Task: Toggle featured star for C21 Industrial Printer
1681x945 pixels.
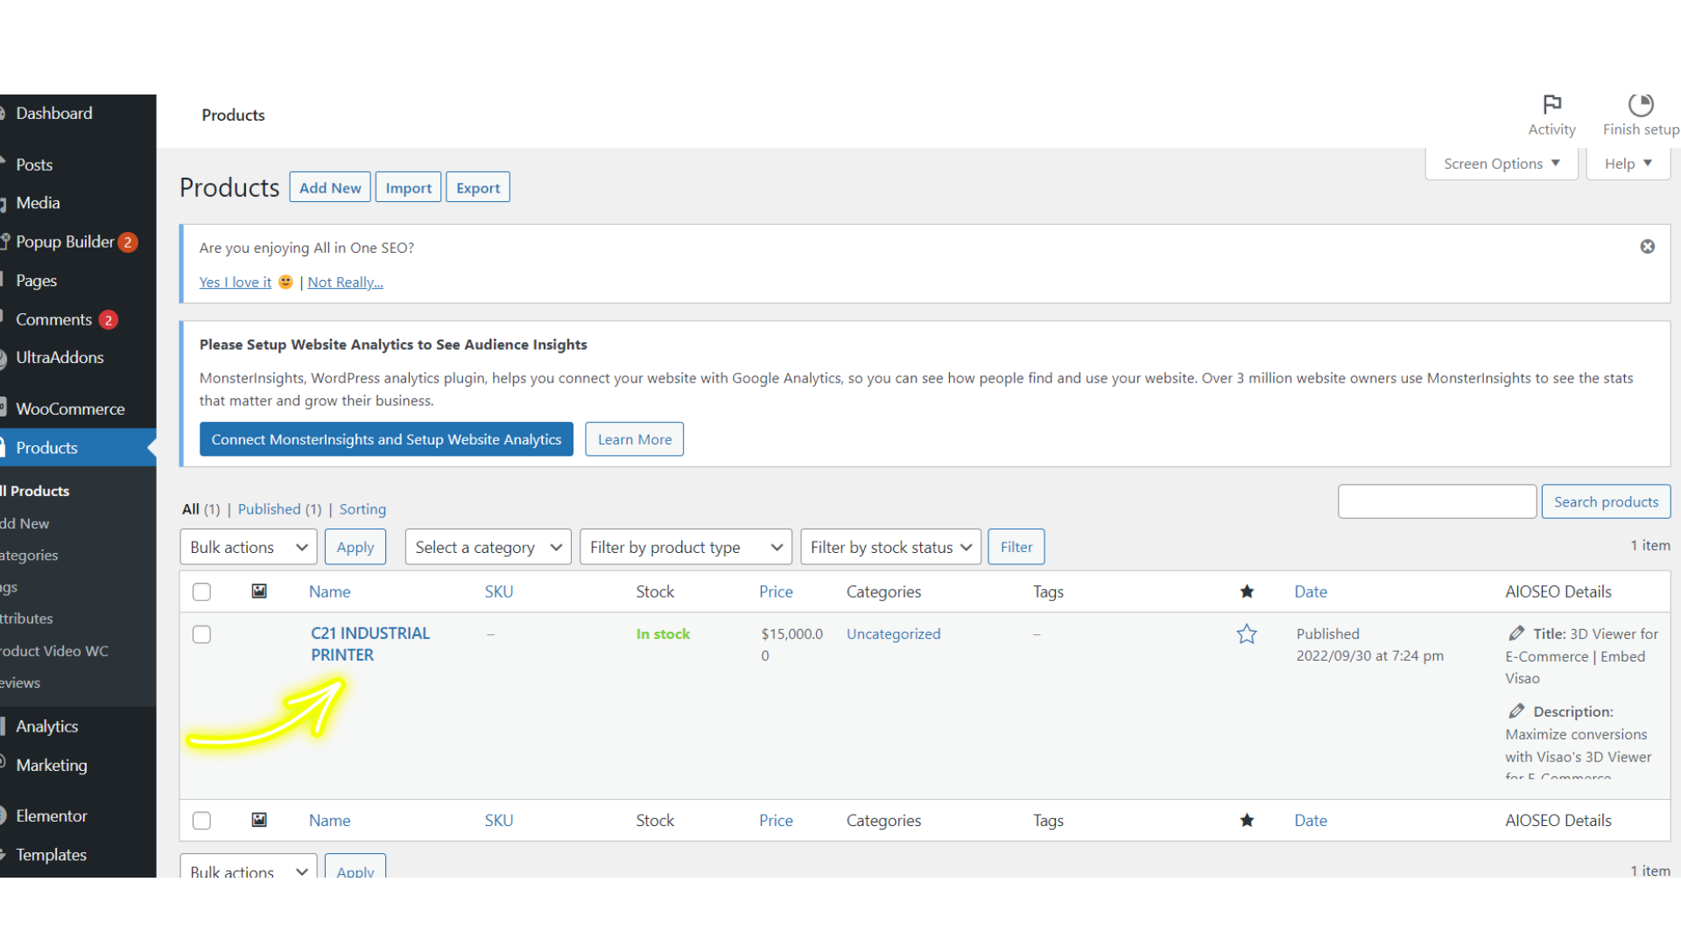Action: pos(1247,634)
